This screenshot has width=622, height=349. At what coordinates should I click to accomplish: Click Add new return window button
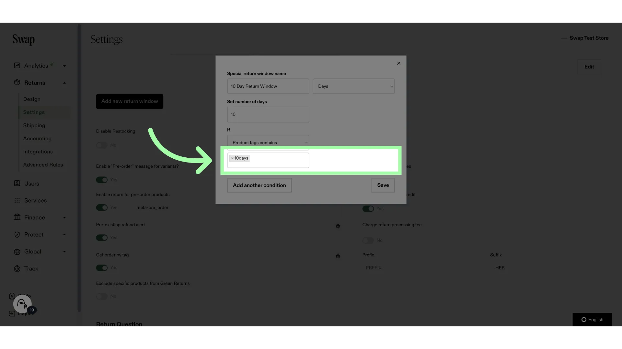pyautogui.click(x=130, y=101)
